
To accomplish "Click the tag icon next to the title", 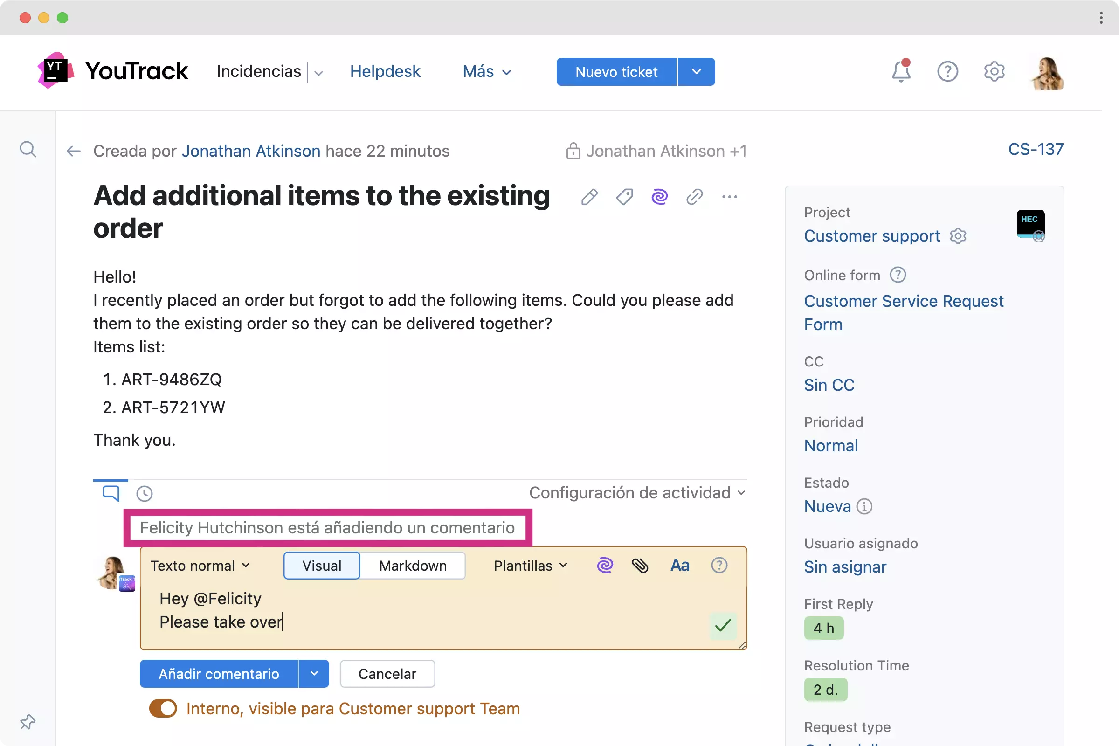I will click(624, 196).
